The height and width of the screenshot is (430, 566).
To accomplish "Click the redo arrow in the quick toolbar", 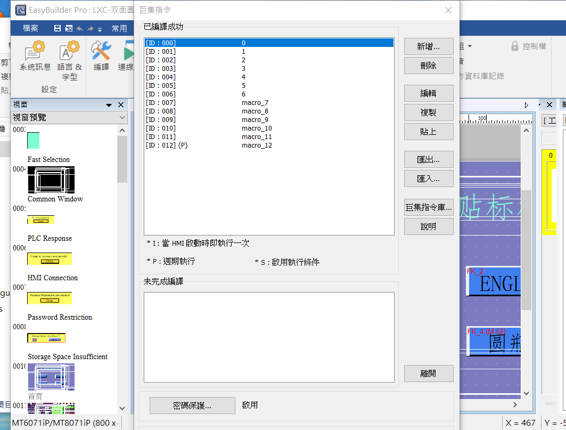I will tap(91, 29).
